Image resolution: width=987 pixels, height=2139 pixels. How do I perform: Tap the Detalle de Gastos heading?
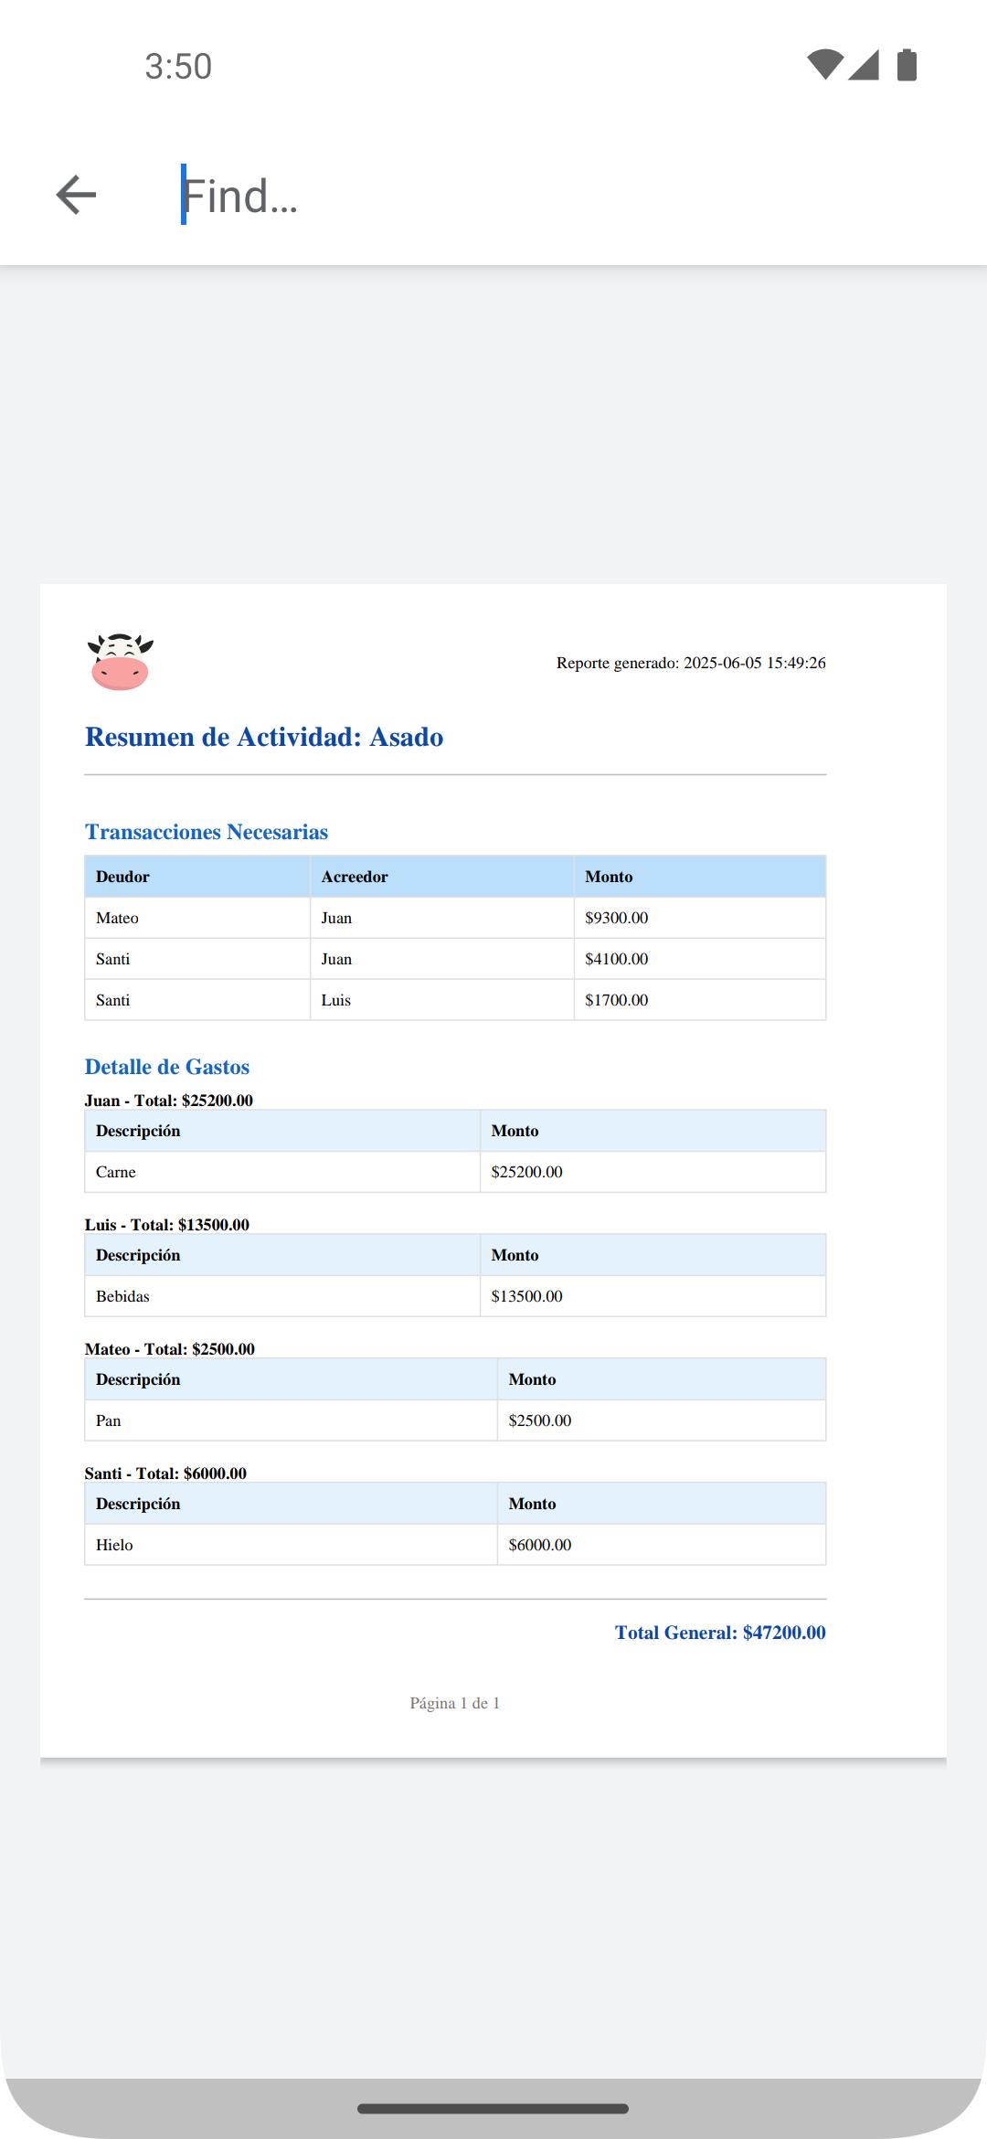pyautogui.click(x=167, y=1067)
